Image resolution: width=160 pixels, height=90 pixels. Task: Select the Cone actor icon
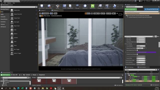click(12, 41)
